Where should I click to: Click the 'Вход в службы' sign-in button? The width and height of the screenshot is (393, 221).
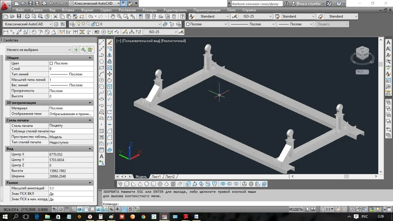click(309, 3)
